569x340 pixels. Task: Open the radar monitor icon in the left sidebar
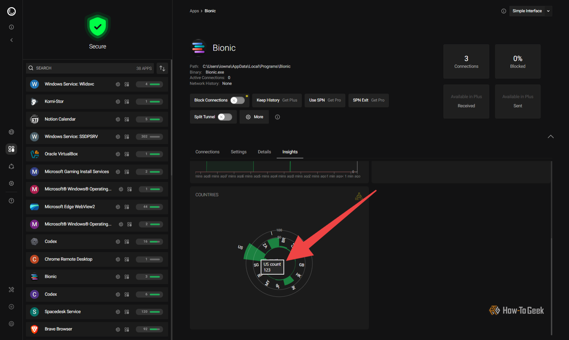point(11,132)
